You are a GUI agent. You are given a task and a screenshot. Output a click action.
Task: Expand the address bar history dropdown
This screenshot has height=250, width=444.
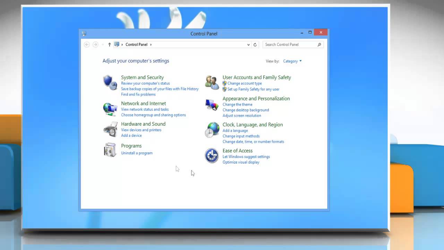point(248,44)
